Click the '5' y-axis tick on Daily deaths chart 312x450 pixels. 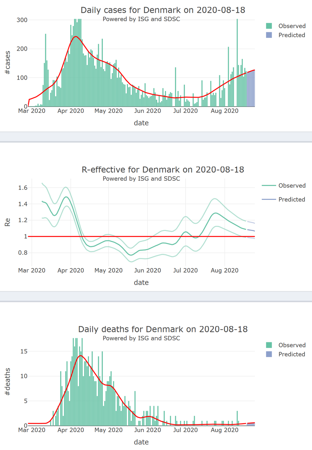(25, 401)
